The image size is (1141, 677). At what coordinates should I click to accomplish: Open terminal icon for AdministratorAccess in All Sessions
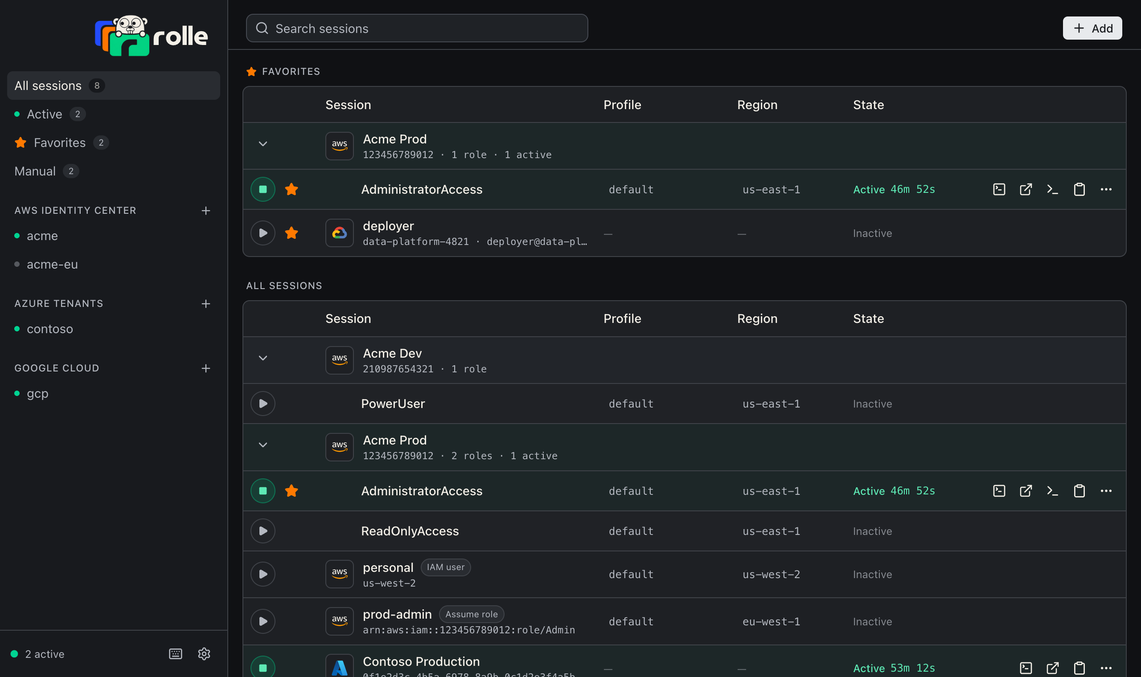click(999, 491)
